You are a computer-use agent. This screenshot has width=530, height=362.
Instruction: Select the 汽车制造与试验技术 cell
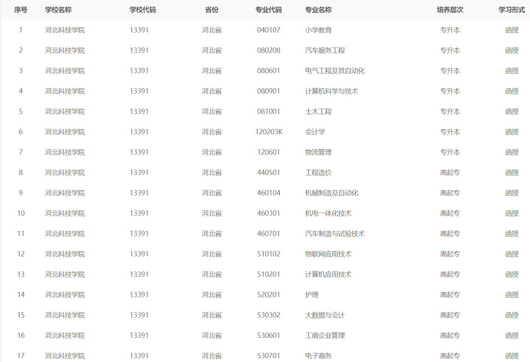coord(335,234)
